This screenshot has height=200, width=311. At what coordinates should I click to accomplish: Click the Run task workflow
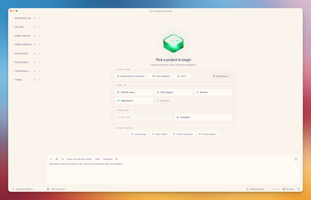click(x=144, y=117)
